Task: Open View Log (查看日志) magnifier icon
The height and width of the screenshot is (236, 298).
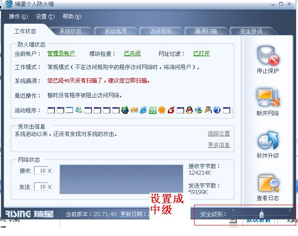Action: pos(269,183)
